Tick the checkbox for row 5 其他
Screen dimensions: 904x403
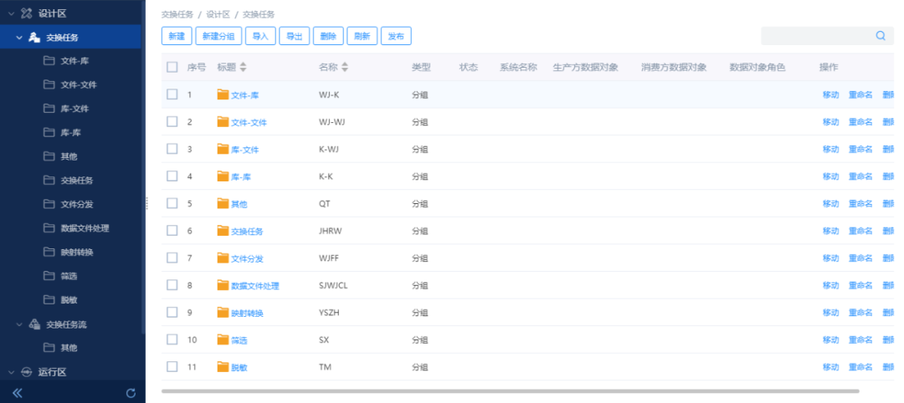pos(172,203)
